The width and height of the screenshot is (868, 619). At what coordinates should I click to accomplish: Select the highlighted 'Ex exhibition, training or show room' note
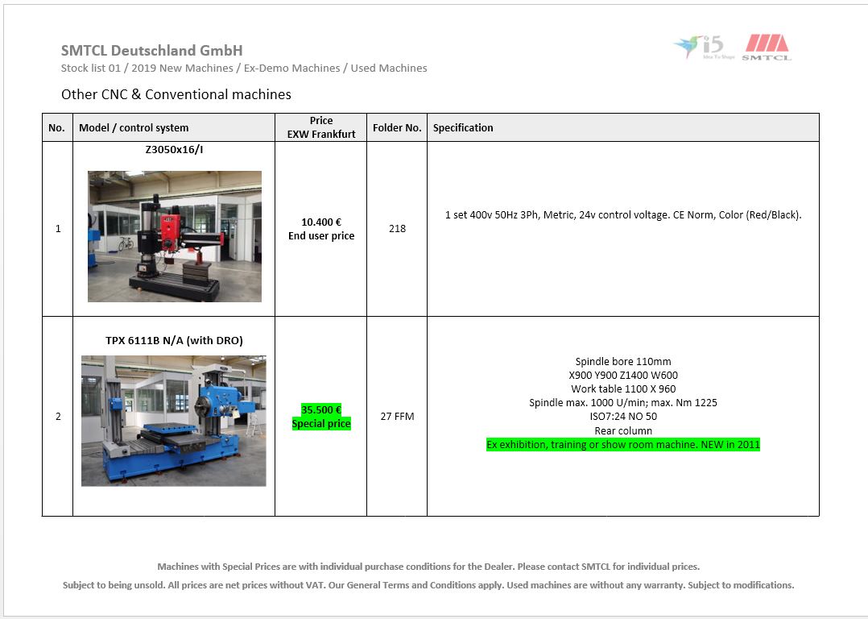coord(623,444)
